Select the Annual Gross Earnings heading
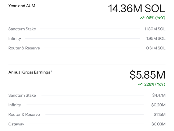Viewport: 174px width, 131px height. (29, 72)
